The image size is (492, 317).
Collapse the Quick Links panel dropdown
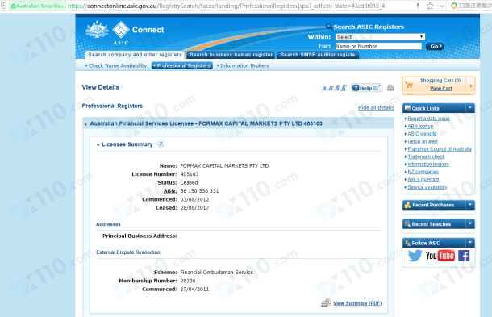point(470,108)
